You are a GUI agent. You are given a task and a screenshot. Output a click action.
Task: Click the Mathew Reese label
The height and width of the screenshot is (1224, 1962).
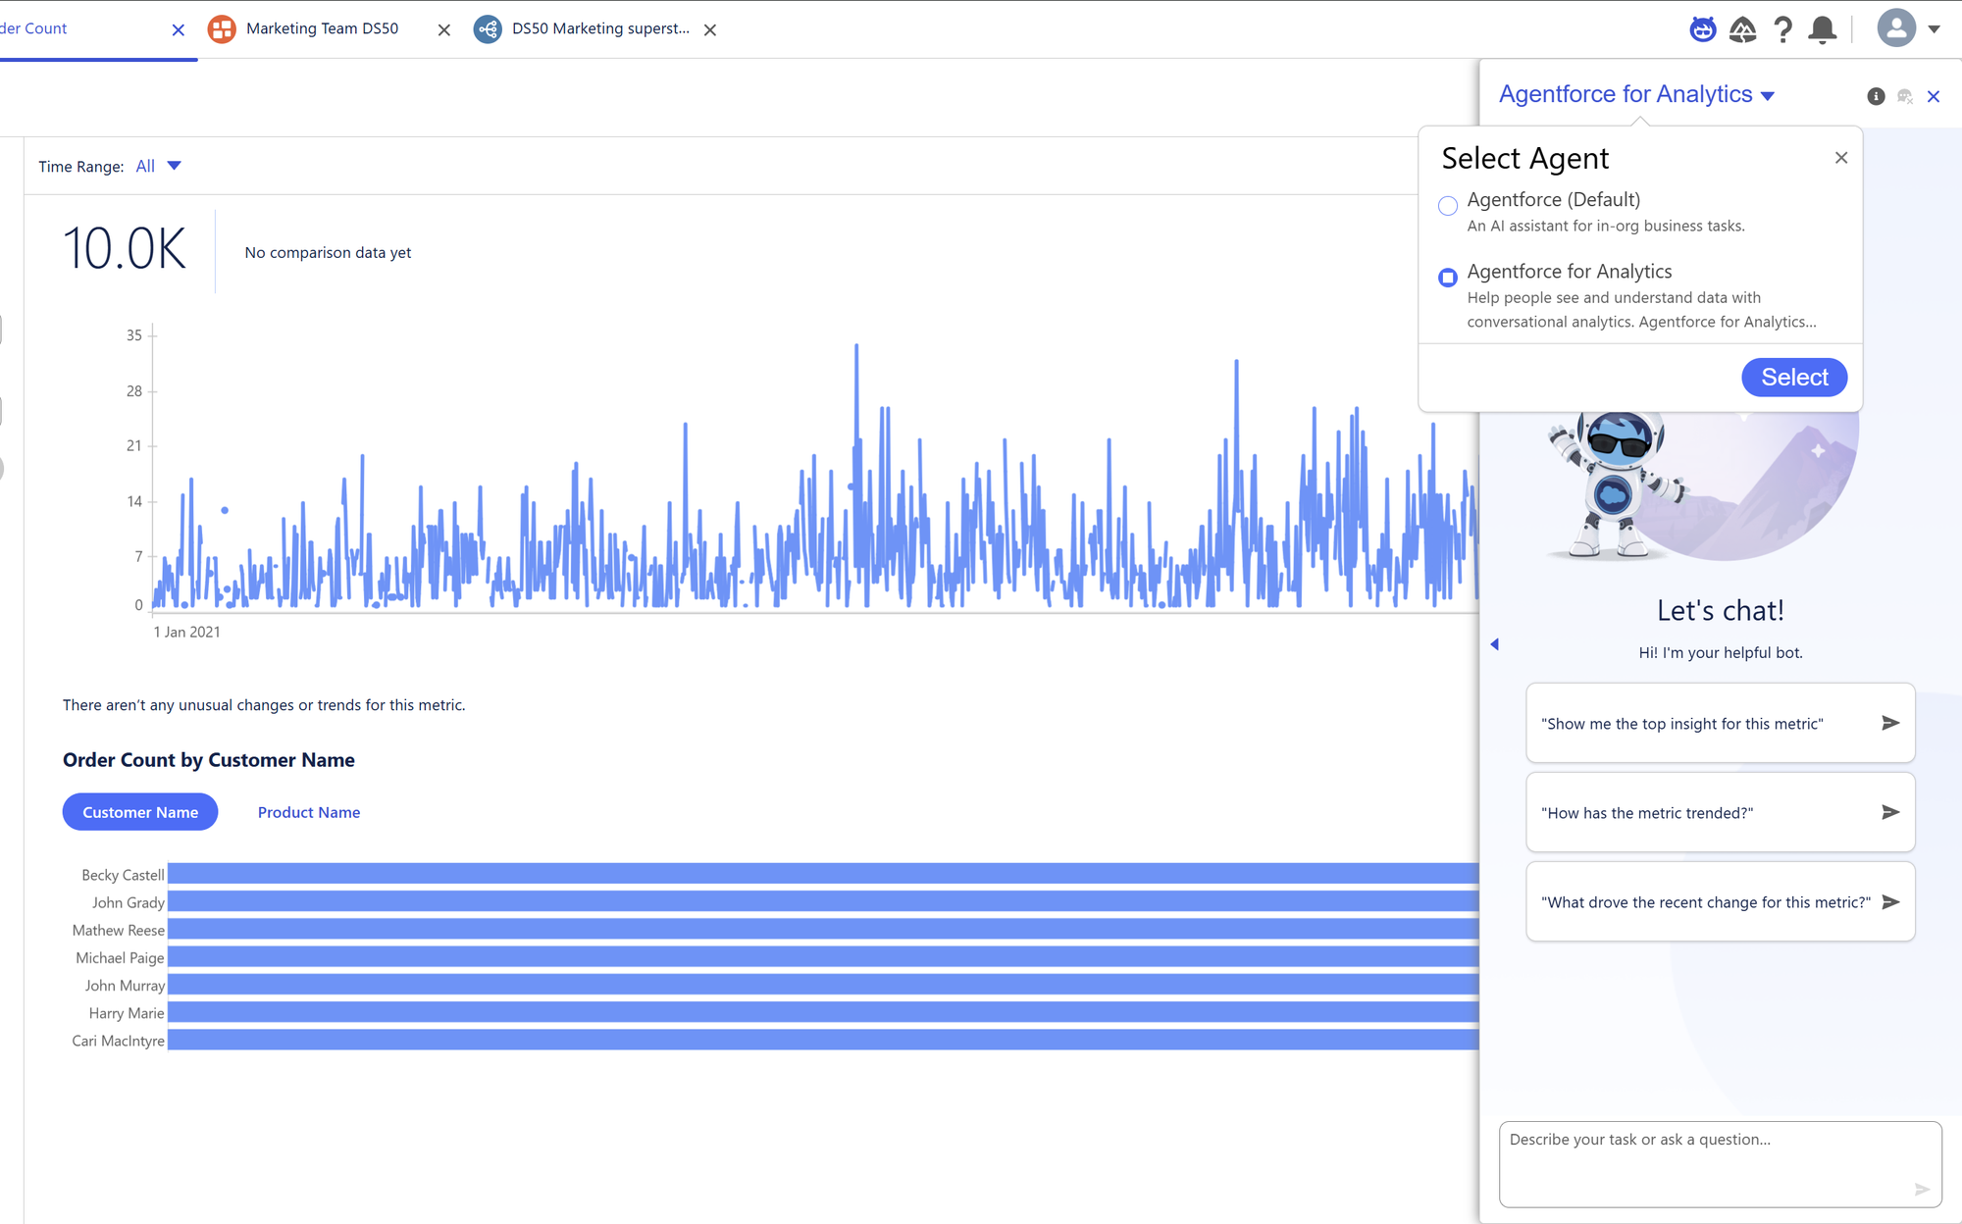pyautogui.click(x=119, y=930)
